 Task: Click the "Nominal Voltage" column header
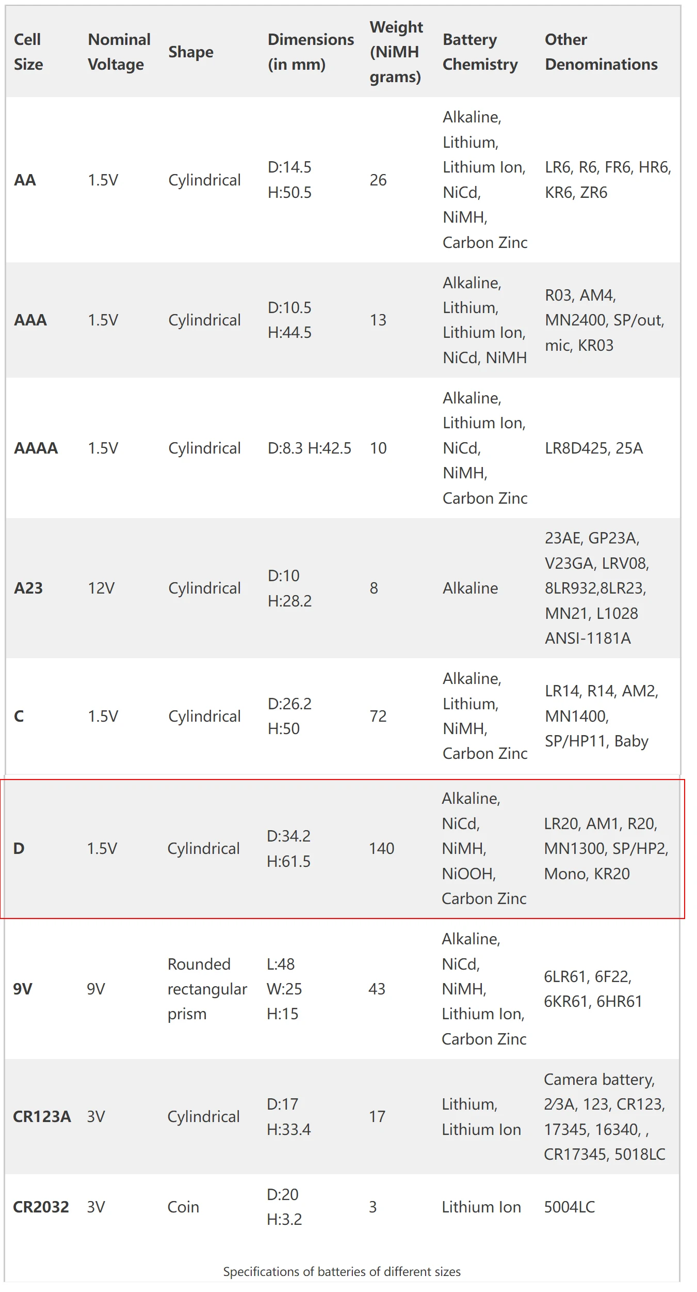[119, 52]
